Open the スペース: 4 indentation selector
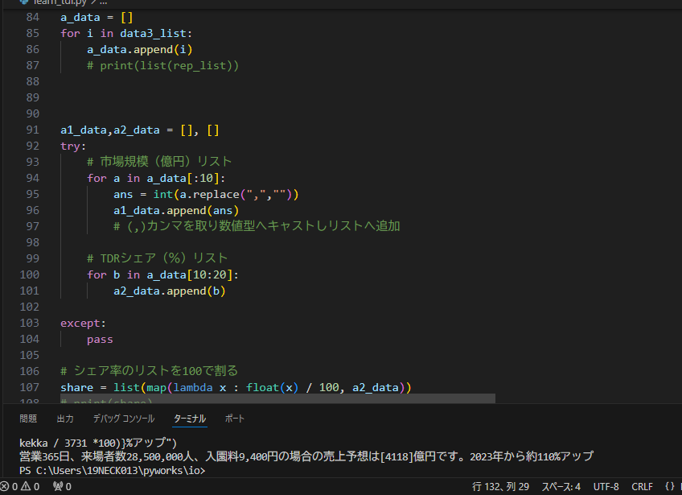Screen dimensions: 682x495 coord(561,487)
